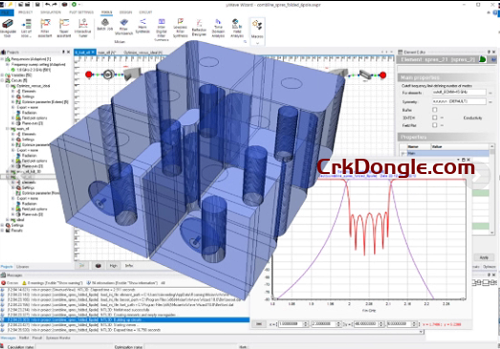
Task: Switch to the DESIGN ribbon tab
Action: tap(125, 12)
